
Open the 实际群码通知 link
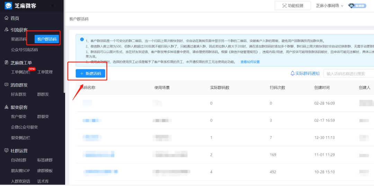(x=305, y=73)
